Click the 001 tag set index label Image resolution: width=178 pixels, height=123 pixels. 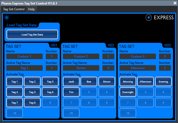(54, 45)
